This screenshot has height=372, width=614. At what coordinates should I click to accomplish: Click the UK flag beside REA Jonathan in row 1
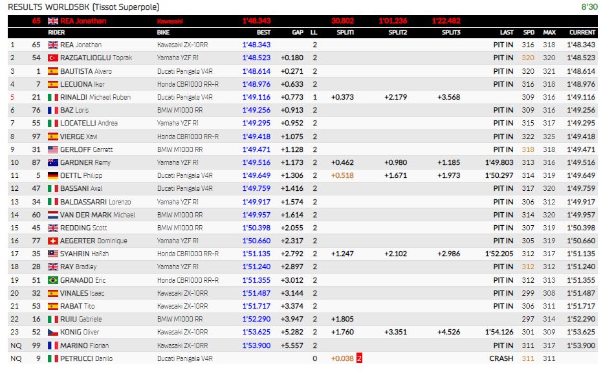(x=53, y=45)
